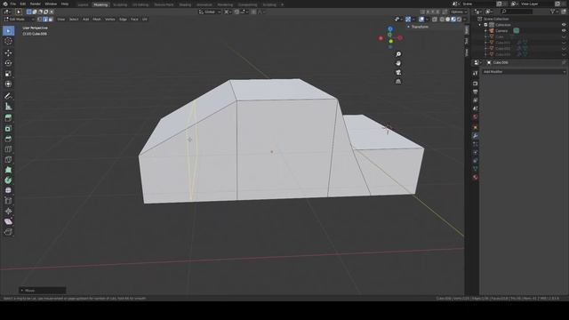The width and height of the screenshot is (569, 320).
Task: Select the Annotate tool
Action: tap(8, 96)
